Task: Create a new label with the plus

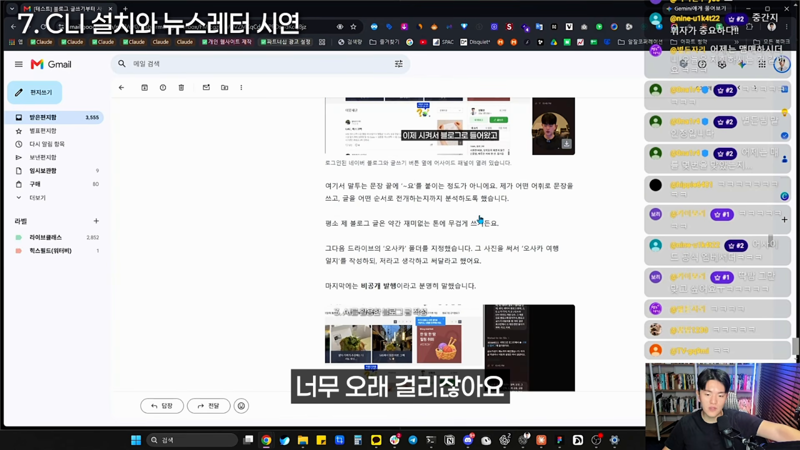Action: (x=96, y=221)
